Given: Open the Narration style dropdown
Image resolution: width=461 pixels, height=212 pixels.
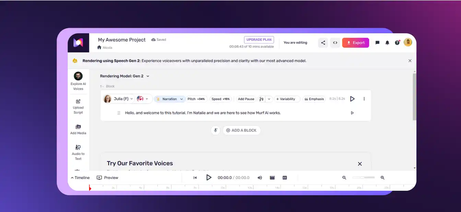Looking at the screenshot, I should pyautogui.click(x=170, y=99).
